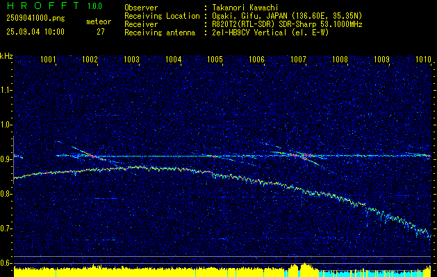The height and width of the screenshot is (277, 437).
Task: Select receiver text R820T2(RTL-SDR) SDR-Sharp 53.1000MHz
Action: coord(287,24)
